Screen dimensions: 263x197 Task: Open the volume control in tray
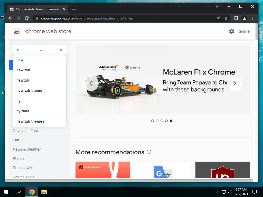pyautogui.click(x=230, y=192)
